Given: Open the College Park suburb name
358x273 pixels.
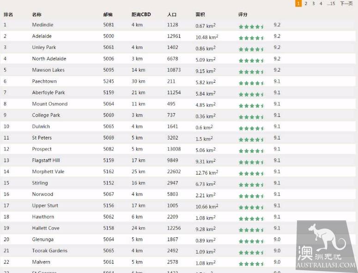Looking at the screenshot, I should [x=46, y=115].
